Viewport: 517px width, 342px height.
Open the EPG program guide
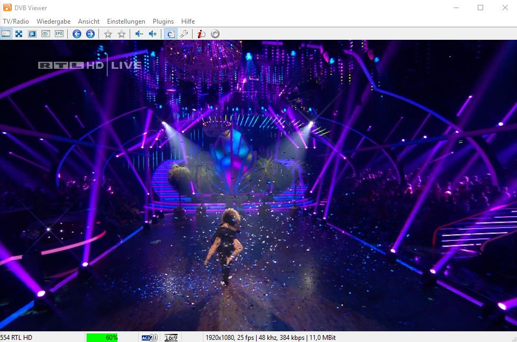[59, 34]
